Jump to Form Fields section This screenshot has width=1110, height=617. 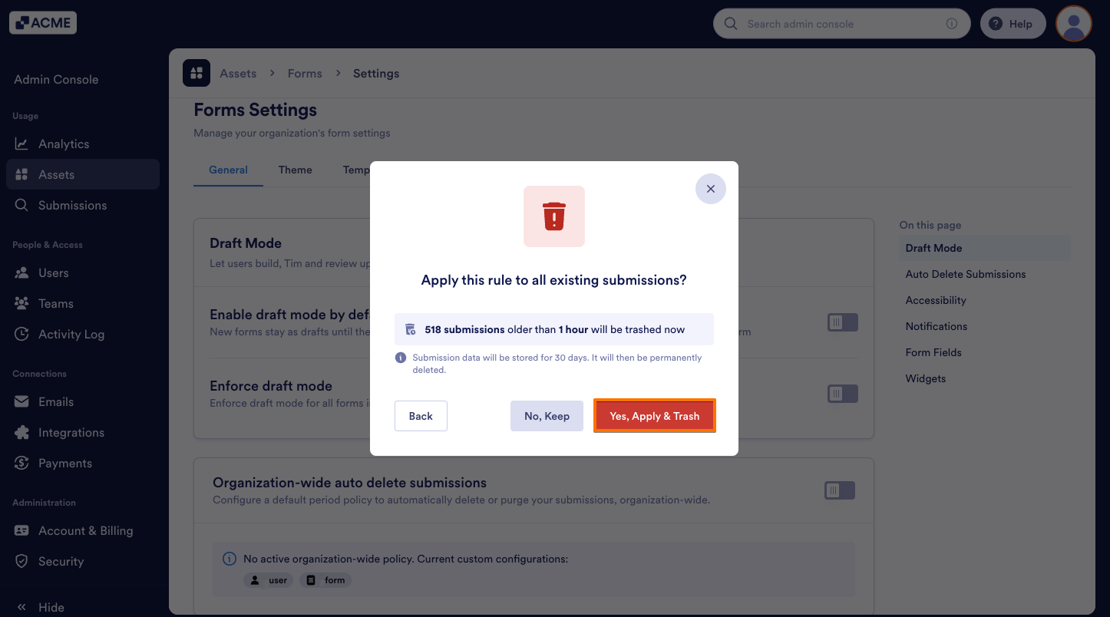(933, 352)
